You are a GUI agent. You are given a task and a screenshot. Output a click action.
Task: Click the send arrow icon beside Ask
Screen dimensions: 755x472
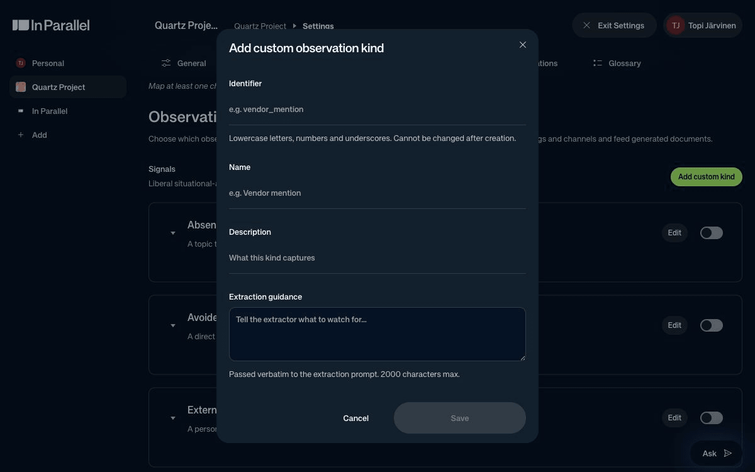click(x=728, y=453)
